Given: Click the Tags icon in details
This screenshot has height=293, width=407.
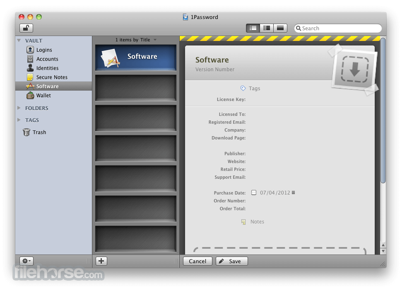Looking at the screenshot, I should (x=243, y=88).
